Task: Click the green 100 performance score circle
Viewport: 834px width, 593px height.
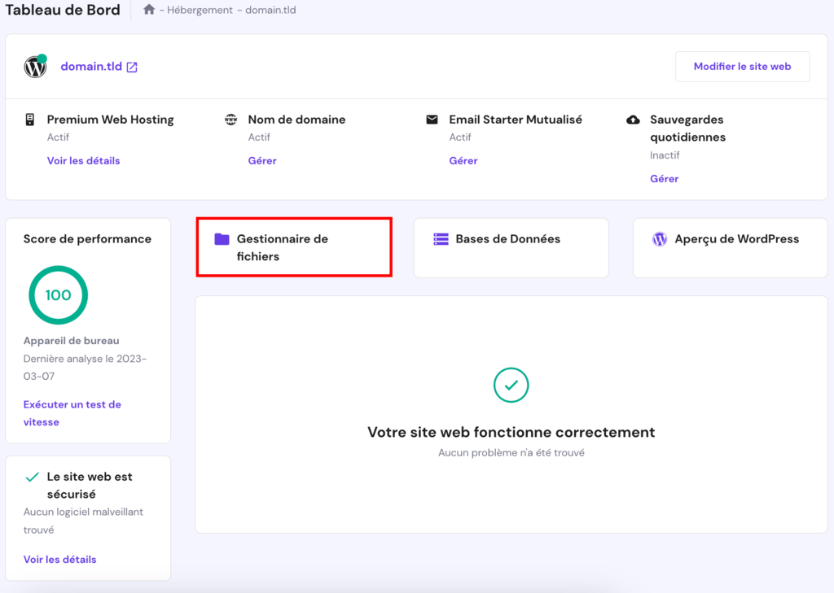Action: (x=58, y=295)
